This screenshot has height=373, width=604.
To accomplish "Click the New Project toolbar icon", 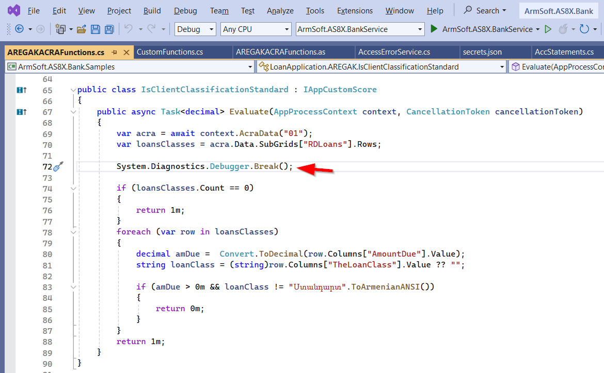I will 60,29.
